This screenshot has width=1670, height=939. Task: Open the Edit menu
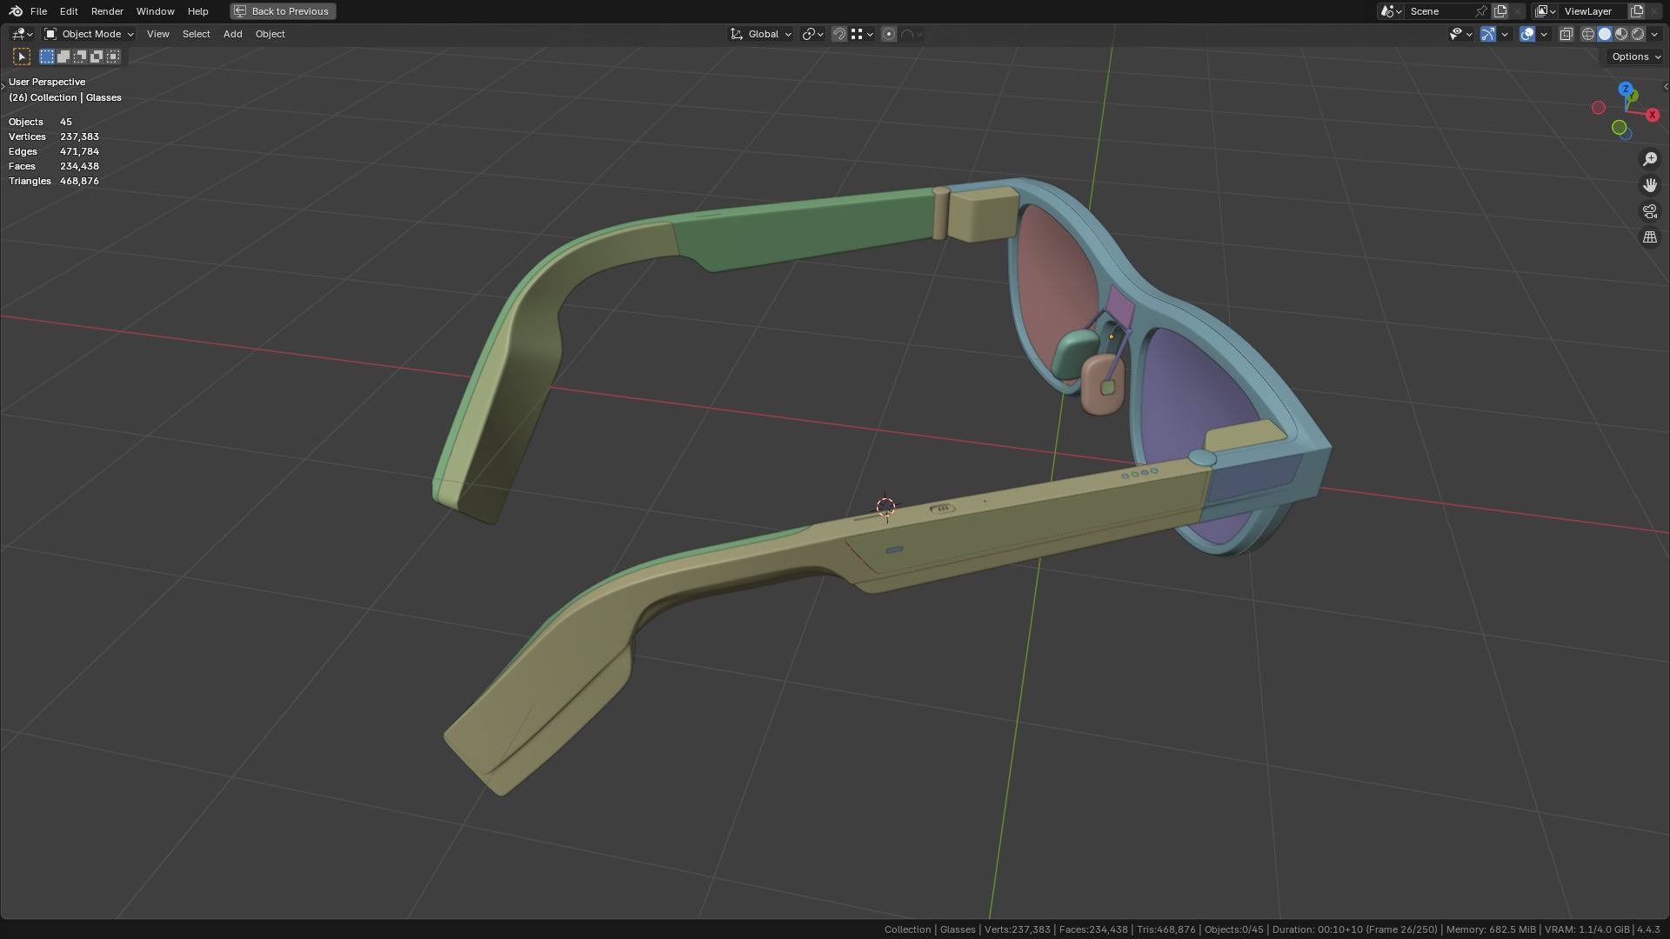point(69,11)
